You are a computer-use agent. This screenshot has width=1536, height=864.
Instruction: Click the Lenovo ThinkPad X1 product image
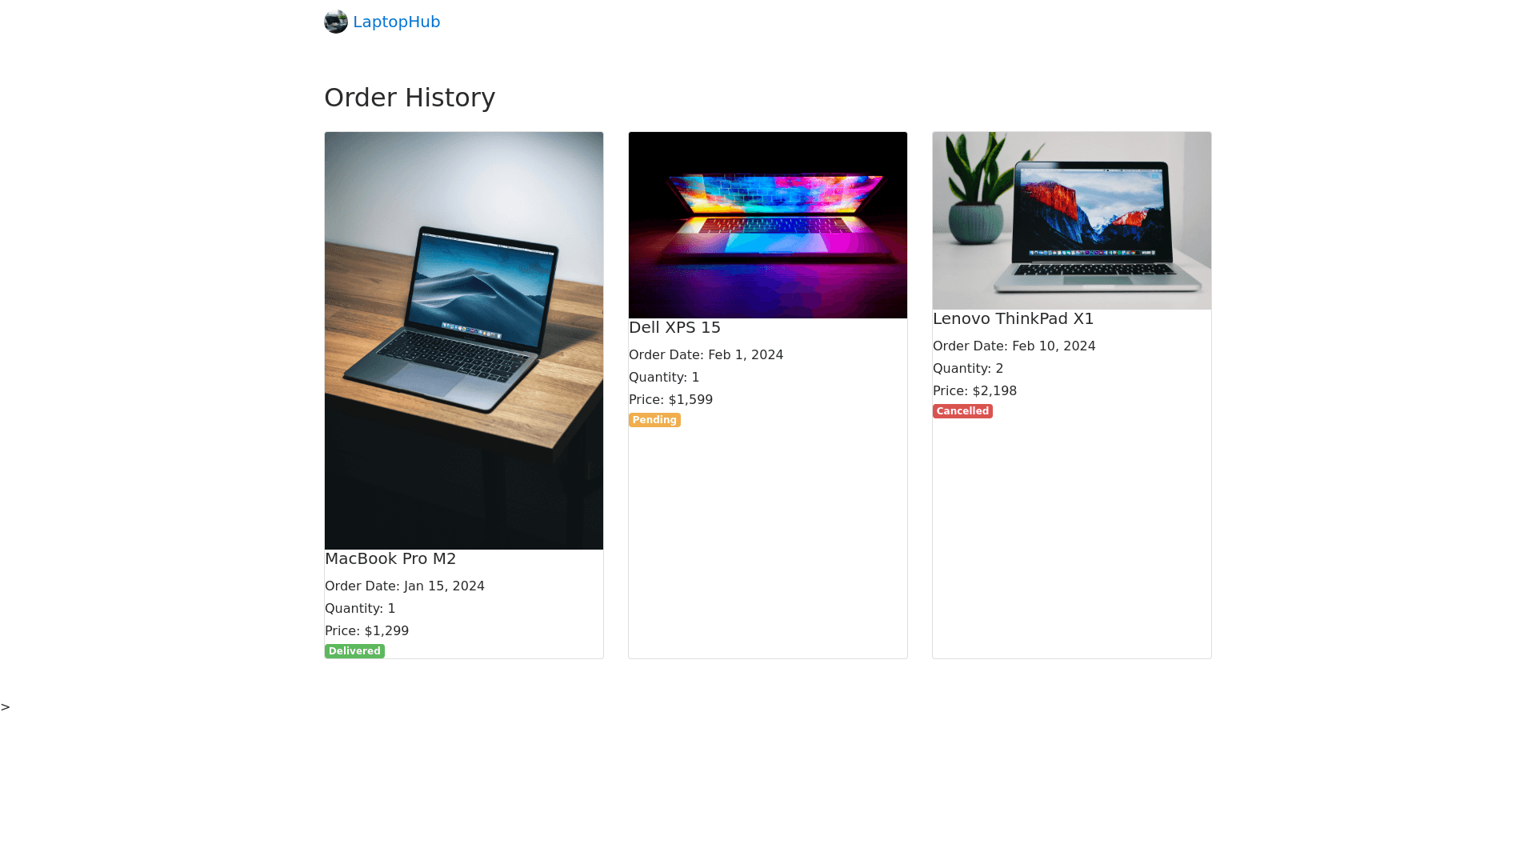point(1072,221)
